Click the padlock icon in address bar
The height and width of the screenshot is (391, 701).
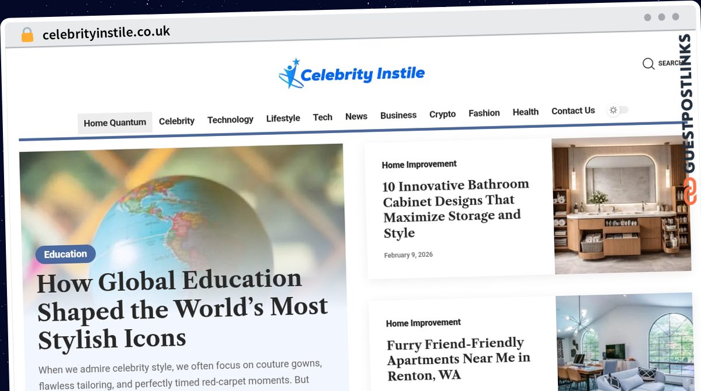click(x=27, y=35)
